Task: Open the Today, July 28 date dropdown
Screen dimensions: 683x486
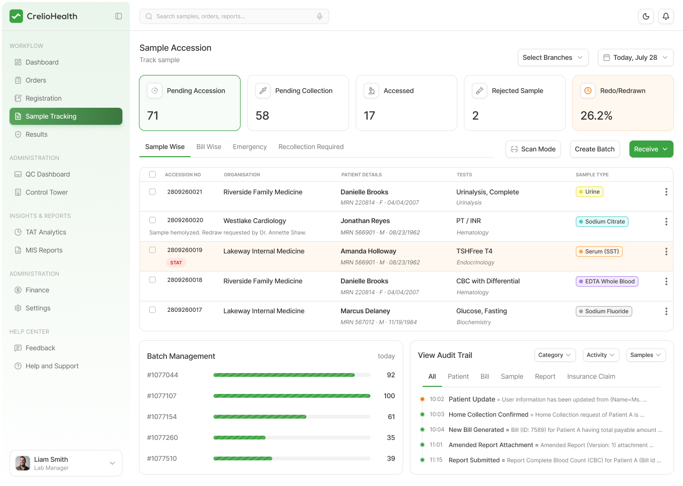Action: point(636,57)
